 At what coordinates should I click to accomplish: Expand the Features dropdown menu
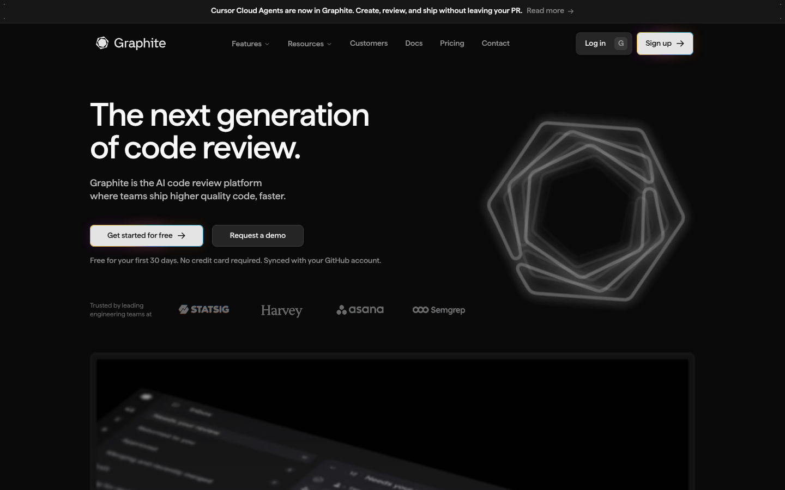[251, 44]
